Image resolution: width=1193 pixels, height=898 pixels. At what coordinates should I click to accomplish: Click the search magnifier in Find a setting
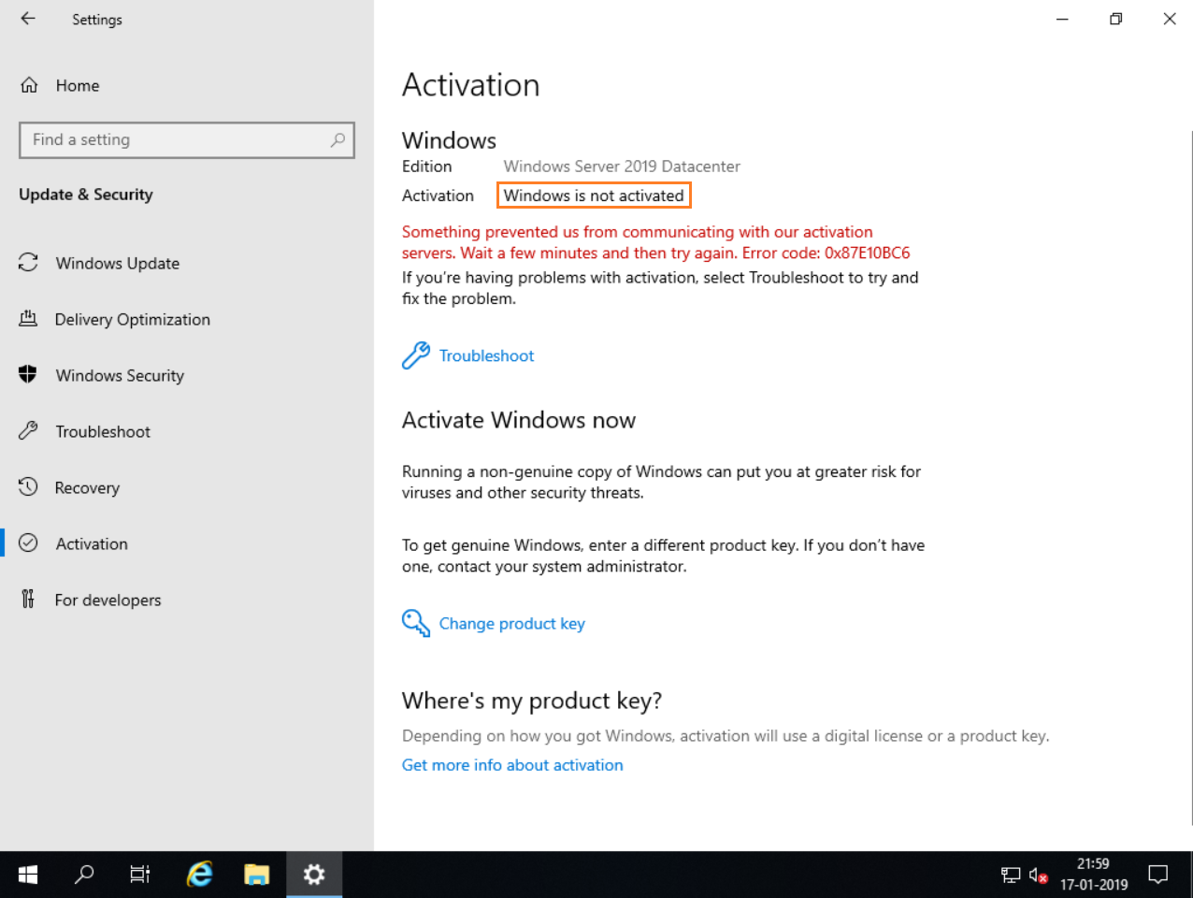coord(338,139)
